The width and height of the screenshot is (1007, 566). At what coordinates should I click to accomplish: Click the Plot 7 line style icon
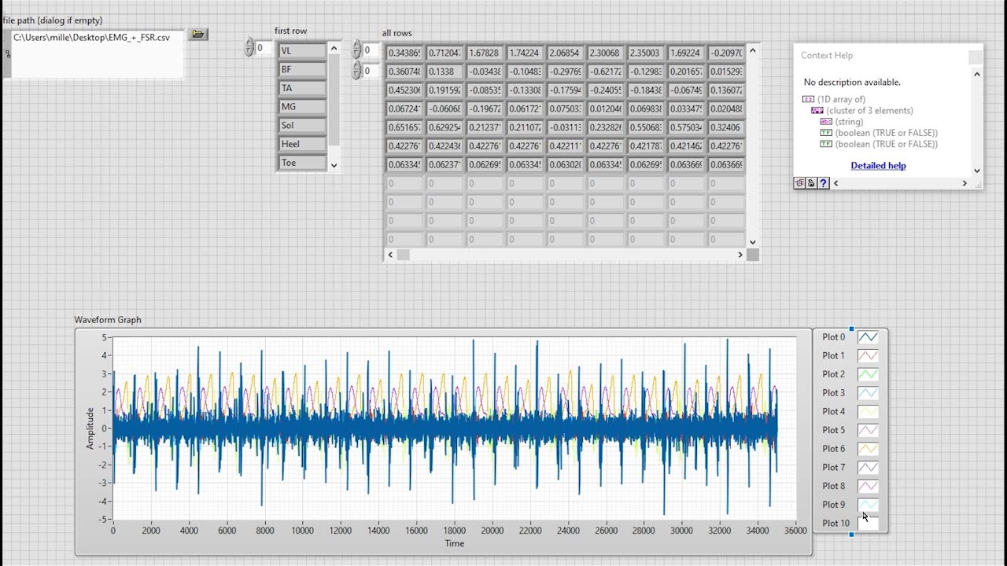click(x=868, y=468)
